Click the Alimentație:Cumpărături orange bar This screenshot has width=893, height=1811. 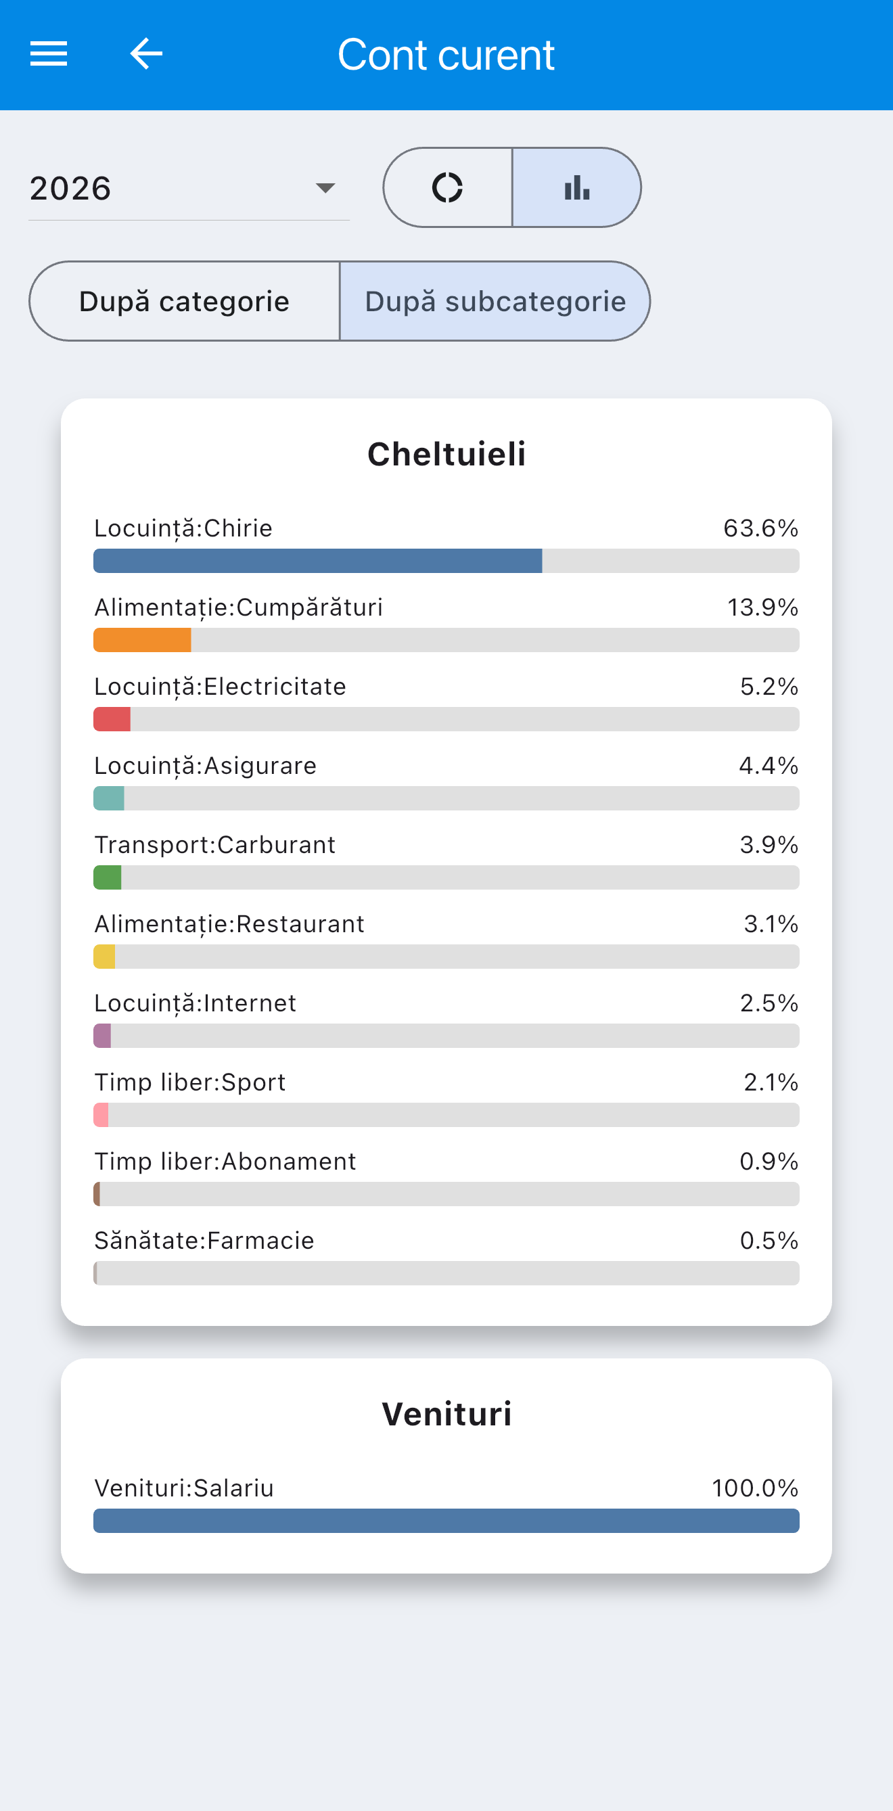coord(142,641)
